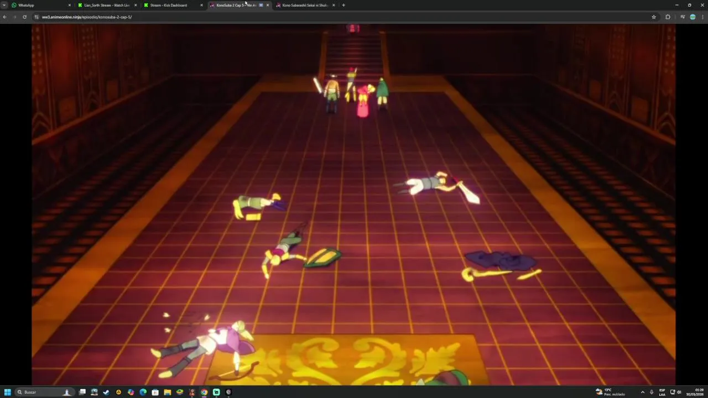
Task: Open OBS Studio from the taskbar
Action: pos(228,392)
